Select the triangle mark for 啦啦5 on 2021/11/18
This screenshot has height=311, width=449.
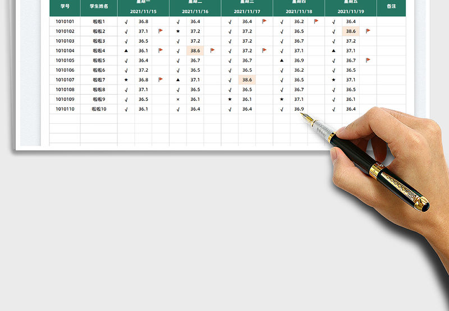282,61
